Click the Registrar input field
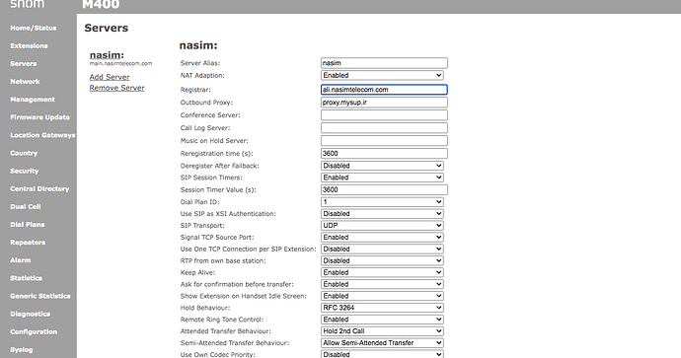The width and height of the screenshot is (681, 358). coord(384,90)
